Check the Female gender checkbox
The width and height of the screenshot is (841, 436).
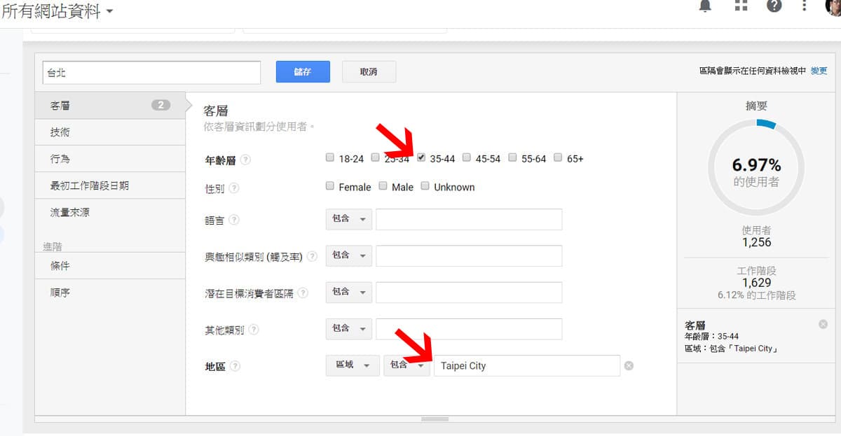pos(330,185)
